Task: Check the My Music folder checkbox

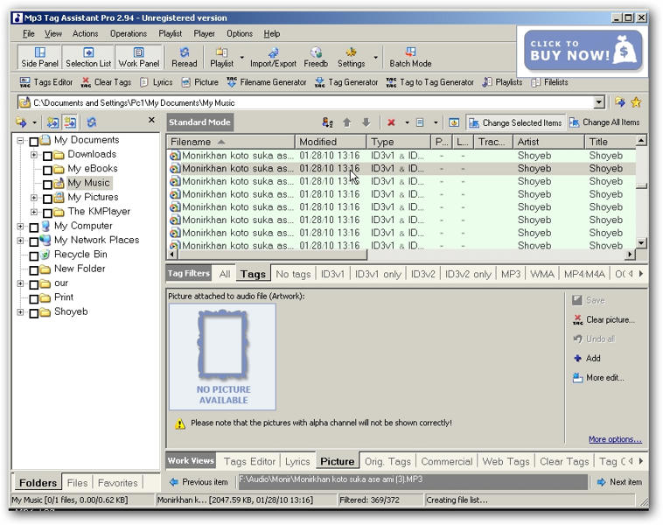Action: click(48, 184)
